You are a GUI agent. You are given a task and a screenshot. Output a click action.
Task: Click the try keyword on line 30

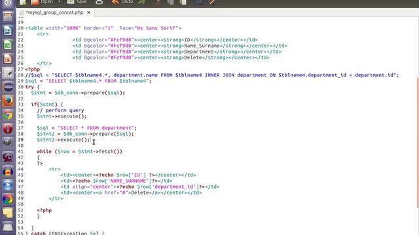[x=29, y=87]
